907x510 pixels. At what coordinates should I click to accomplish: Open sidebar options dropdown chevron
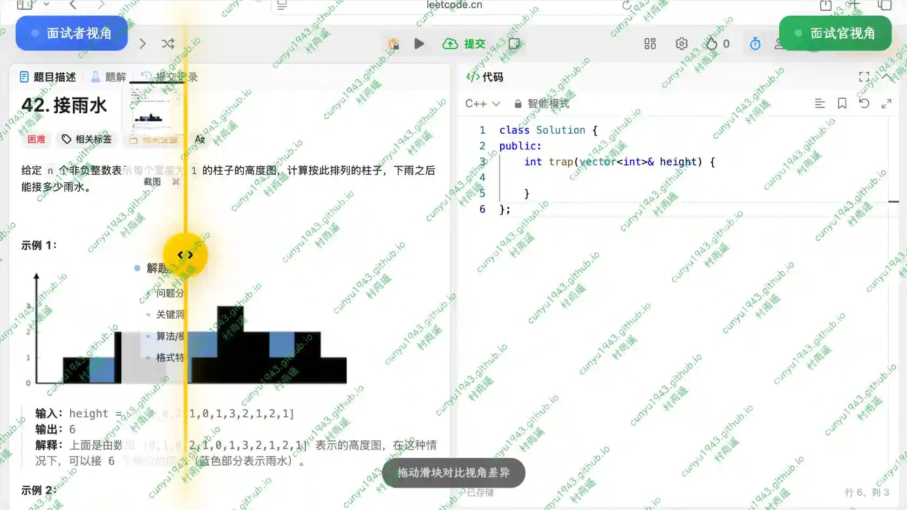point(46,4)
